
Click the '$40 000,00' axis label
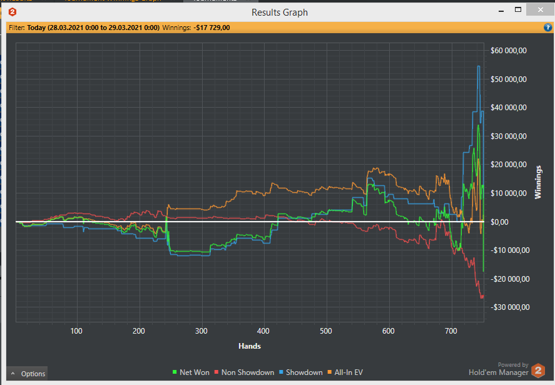pos(508,108)
